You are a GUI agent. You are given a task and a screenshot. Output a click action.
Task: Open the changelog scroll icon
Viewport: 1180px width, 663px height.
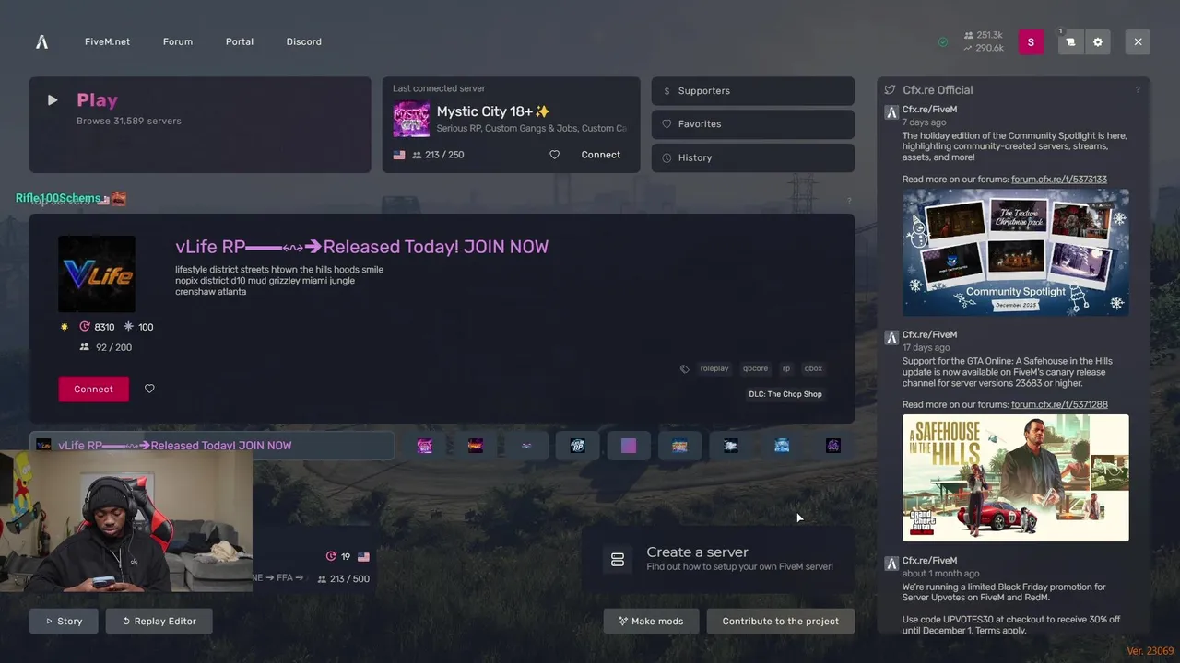1070,41
